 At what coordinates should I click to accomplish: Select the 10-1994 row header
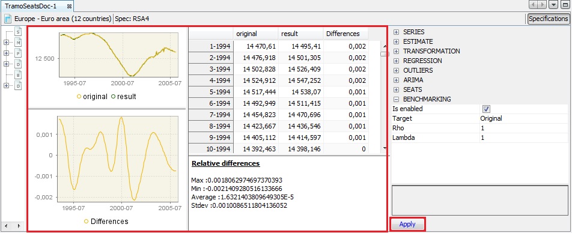(211, 149)
